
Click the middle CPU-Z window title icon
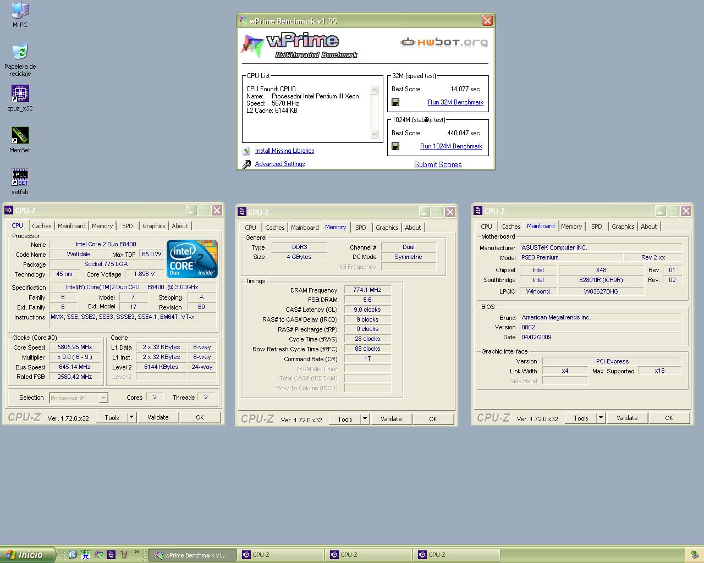[241, 212]
